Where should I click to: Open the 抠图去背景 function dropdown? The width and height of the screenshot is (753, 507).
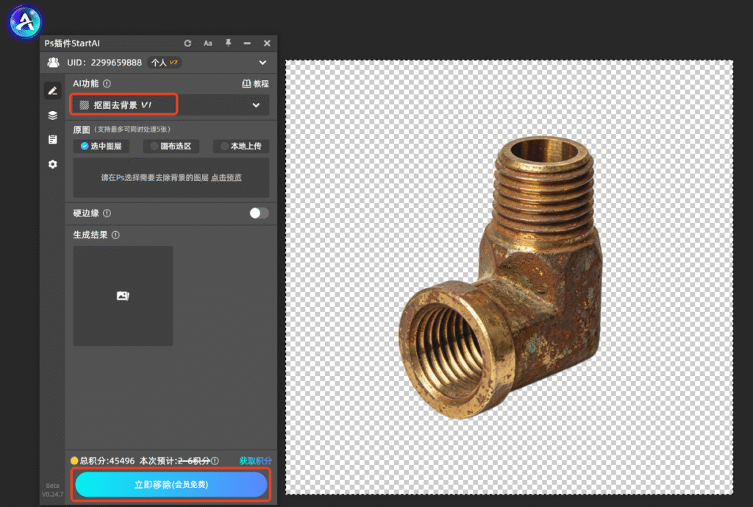click(170, 104)
